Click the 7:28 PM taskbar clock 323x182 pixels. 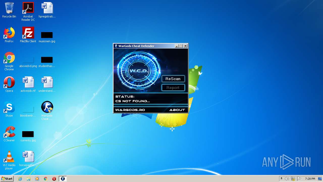pos(310,179)
